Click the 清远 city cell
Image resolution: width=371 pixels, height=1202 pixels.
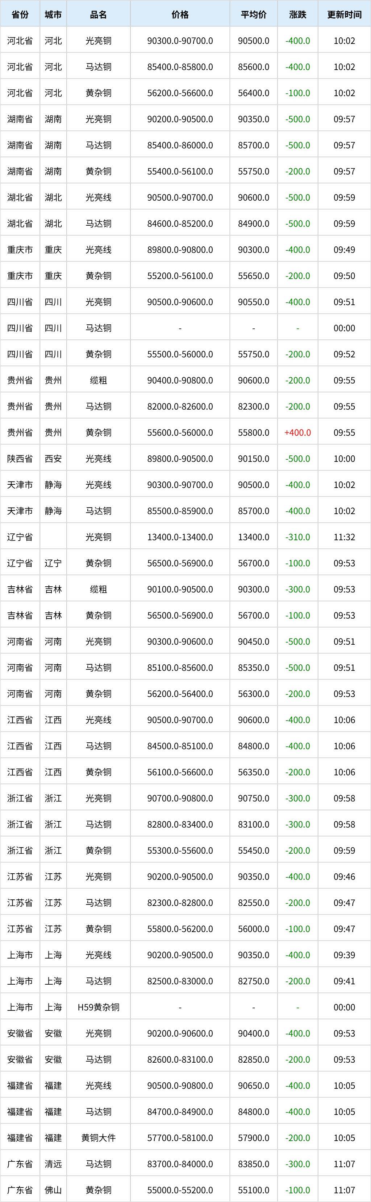tap(53, 1164)
